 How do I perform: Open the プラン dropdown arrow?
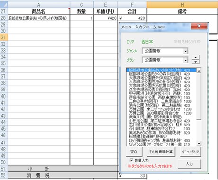[x=185, y=60]
